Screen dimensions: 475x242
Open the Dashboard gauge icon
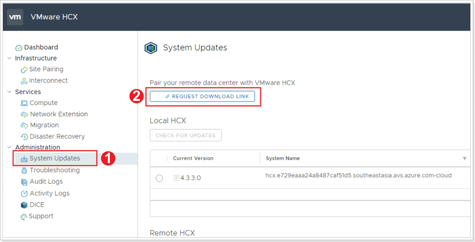coord(19,48)
